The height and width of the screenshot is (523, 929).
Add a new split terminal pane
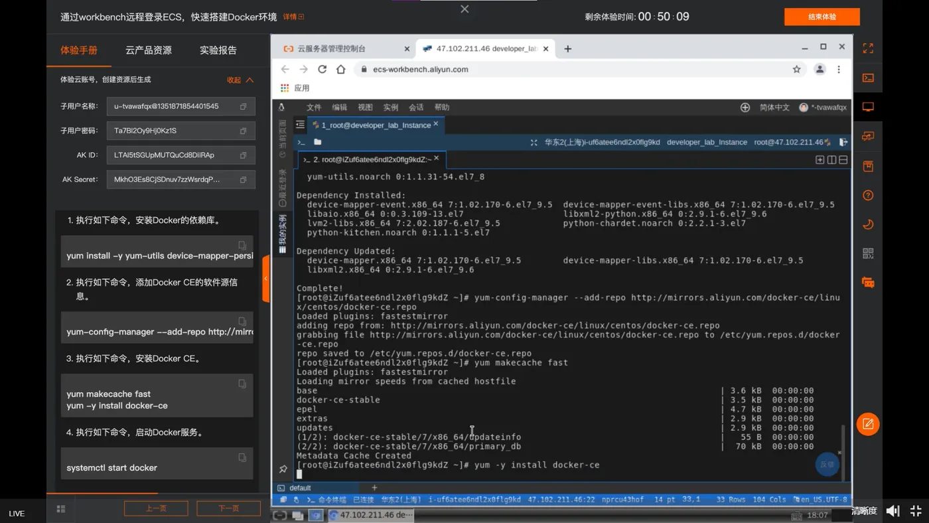coord(820,160)
